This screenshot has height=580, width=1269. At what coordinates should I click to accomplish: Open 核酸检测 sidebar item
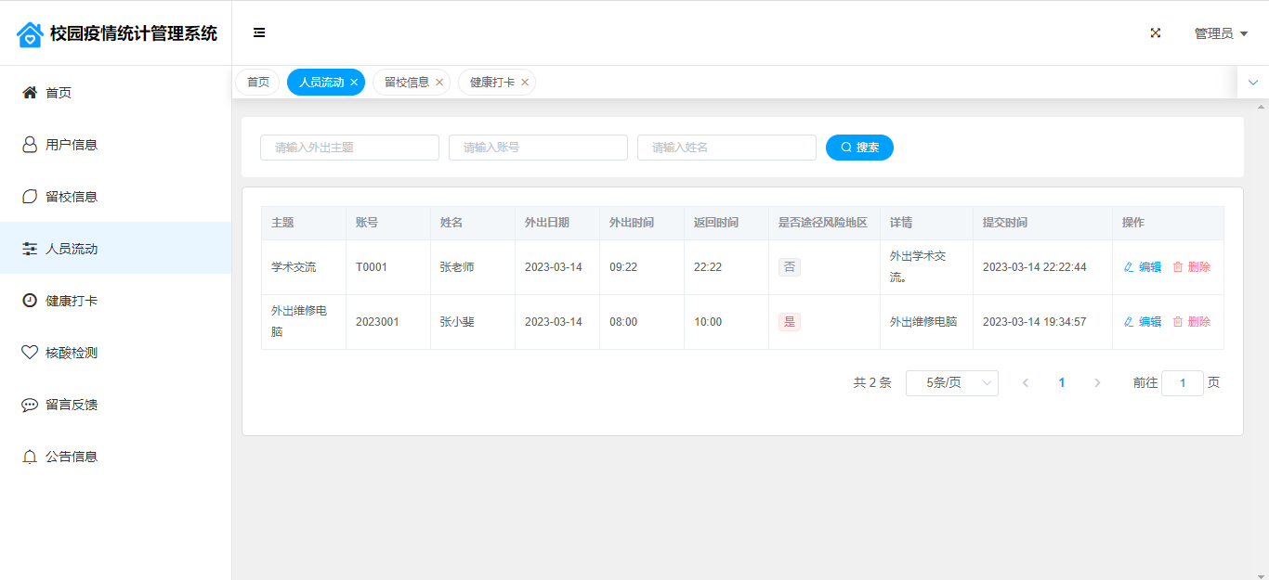coord(72,353)
